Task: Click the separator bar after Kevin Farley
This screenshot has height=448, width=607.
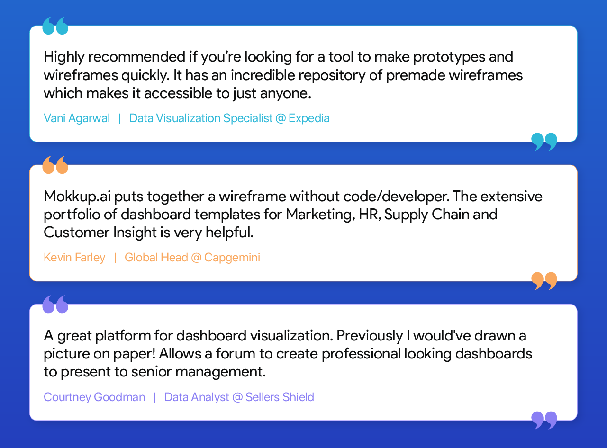Action: (x=115, y=258)
